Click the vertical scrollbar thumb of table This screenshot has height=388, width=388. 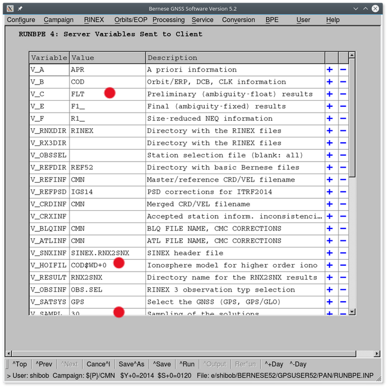pos(352,118)
